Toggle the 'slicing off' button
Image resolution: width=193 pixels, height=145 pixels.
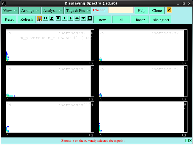coord(161,20)
